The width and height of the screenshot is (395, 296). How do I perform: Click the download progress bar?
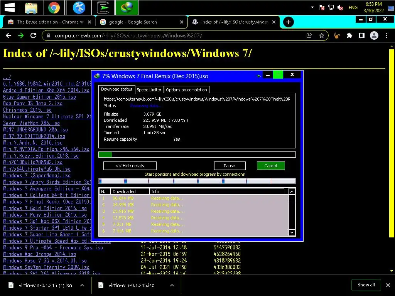[197, 155]
